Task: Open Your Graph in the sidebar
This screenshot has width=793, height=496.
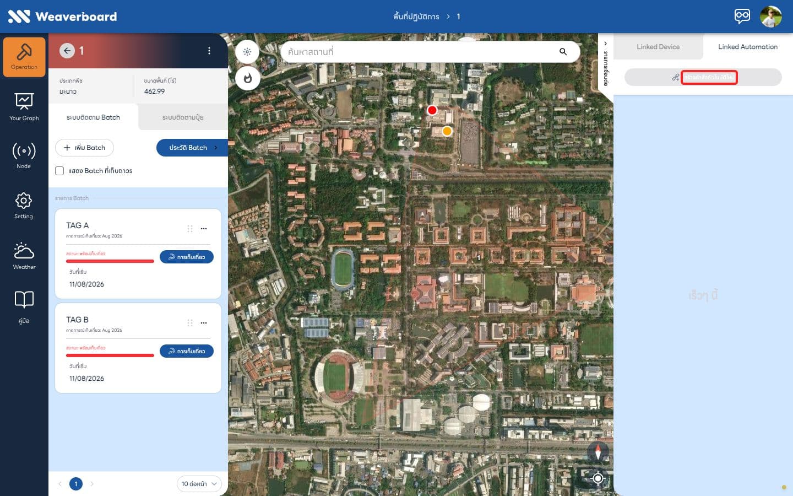Action: 24,106
